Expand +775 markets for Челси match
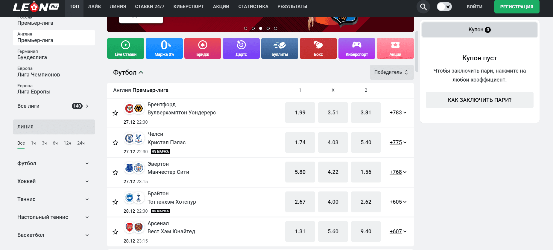This screenshot has width=553, height=250. pos(398,142)
